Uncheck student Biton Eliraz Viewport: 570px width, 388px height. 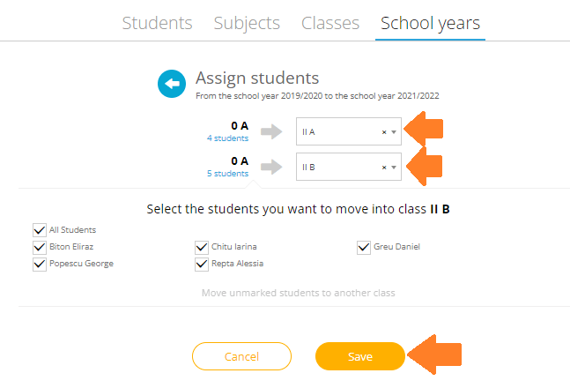(x=40, y=247)
